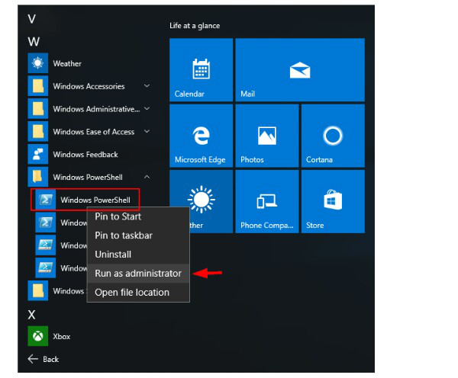Viewport: 458px width, 378px height.
Task: Click the Back button label
Action: [51, 359]
